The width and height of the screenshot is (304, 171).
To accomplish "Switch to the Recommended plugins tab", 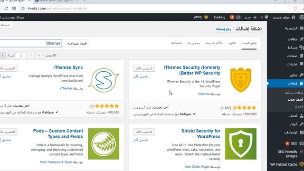I will (194, 43).
